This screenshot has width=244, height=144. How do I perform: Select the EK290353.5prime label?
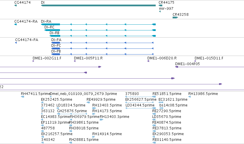coord(168,134)
